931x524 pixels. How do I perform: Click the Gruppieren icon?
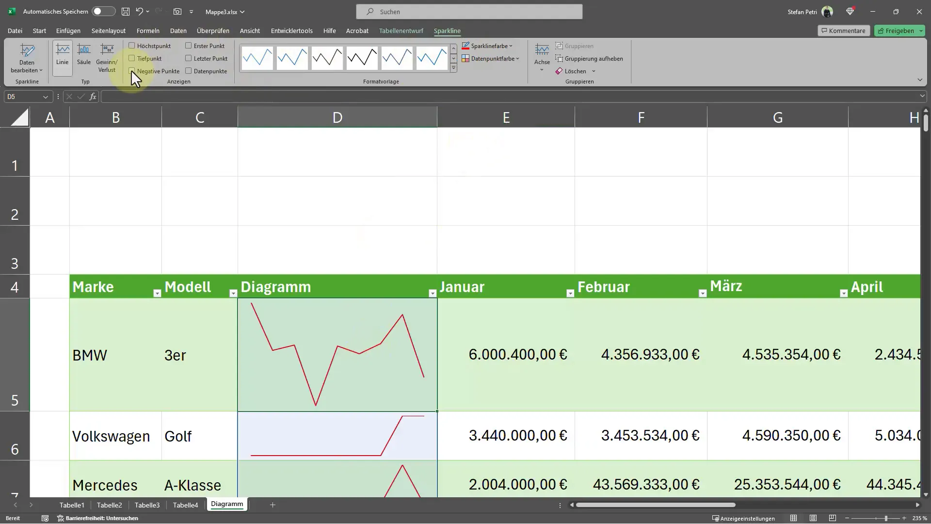pos(559,46)
